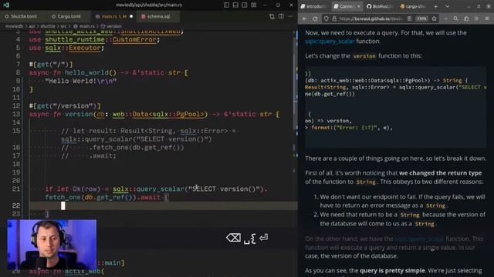The image size is (494, 277).
Task: Click "hello_world" function name on line 8
Action: tap(86, 73)
